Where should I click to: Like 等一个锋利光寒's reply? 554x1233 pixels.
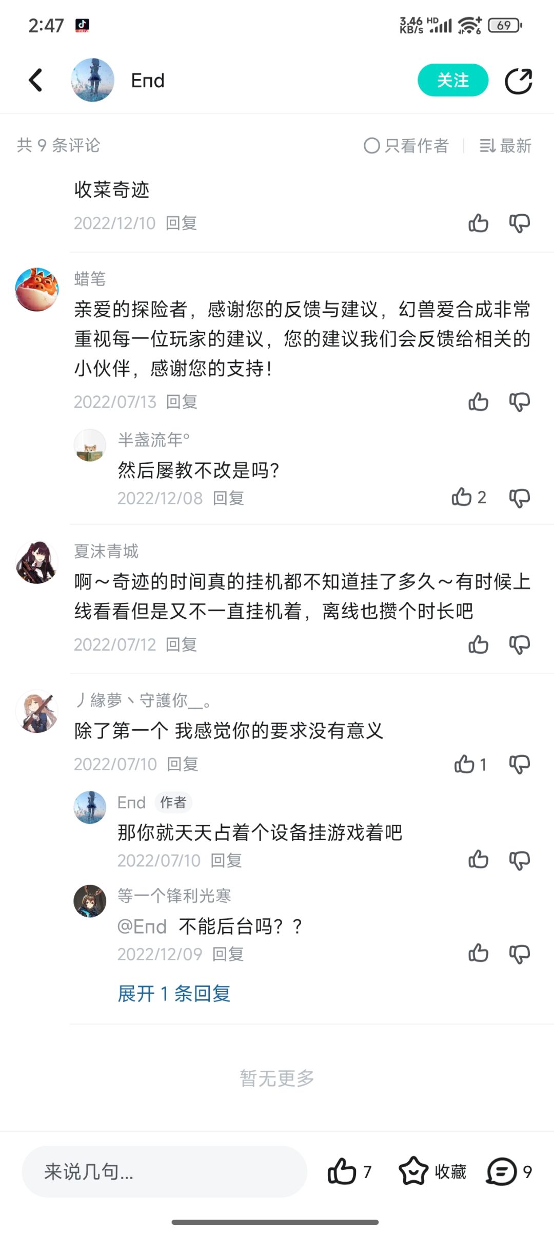(x=478, y=954)
